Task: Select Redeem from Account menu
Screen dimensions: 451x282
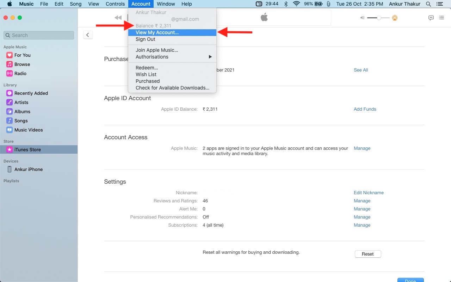Action: (x=147, y=68)
